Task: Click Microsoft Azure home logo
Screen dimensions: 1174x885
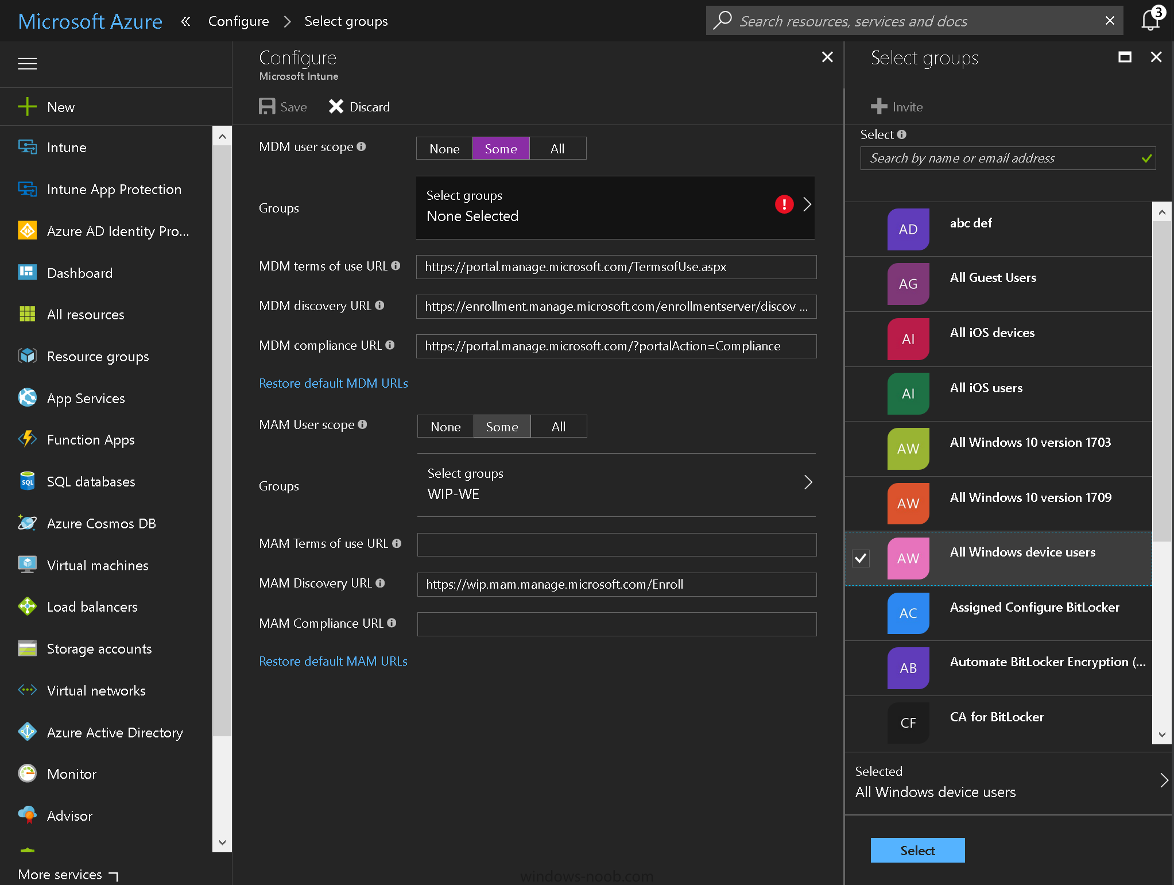Action: 90,21
